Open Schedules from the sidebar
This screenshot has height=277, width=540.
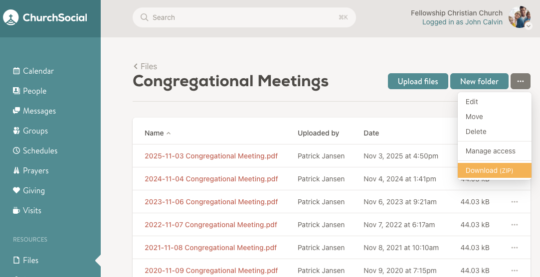(40, 150)
